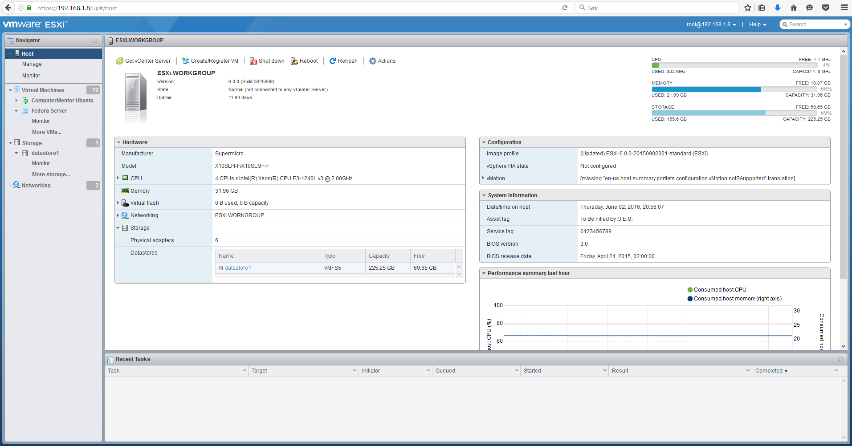Click the bookmark star icon
Screen dimensions: 852x446
coord(747,8)
